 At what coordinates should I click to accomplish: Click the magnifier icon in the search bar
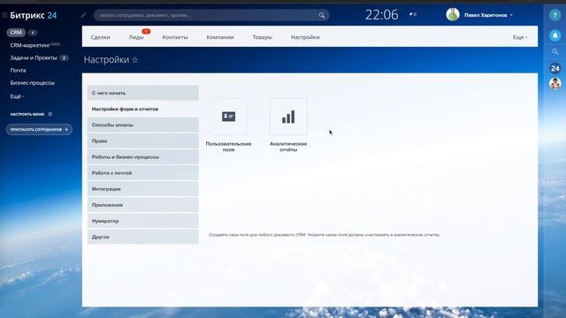tap(322, 15)
